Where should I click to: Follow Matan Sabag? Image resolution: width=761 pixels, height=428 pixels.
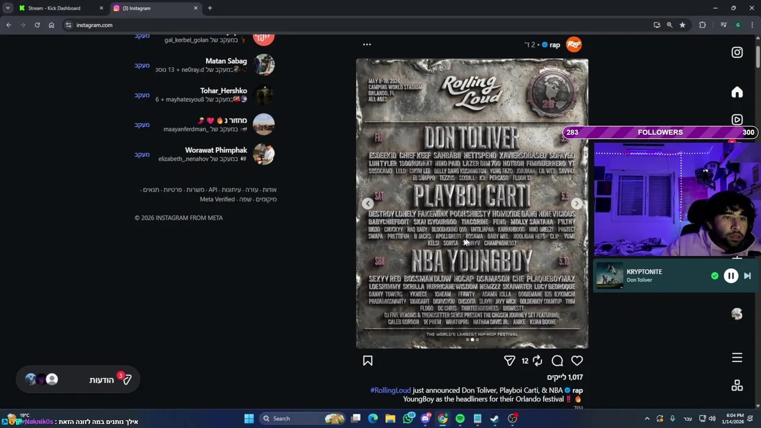point(142,65)
